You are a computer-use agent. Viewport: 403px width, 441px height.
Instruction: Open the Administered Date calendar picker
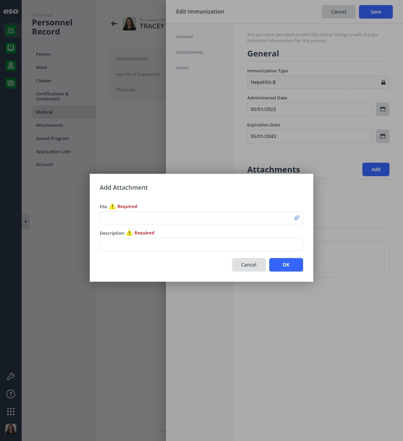click(383, 109)
